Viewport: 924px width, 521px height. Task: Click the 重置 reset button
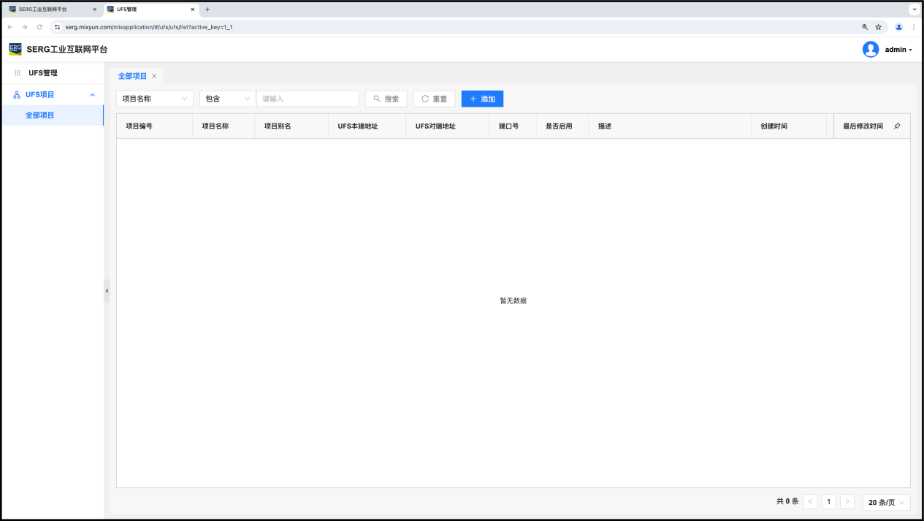[x=434, y=99]
